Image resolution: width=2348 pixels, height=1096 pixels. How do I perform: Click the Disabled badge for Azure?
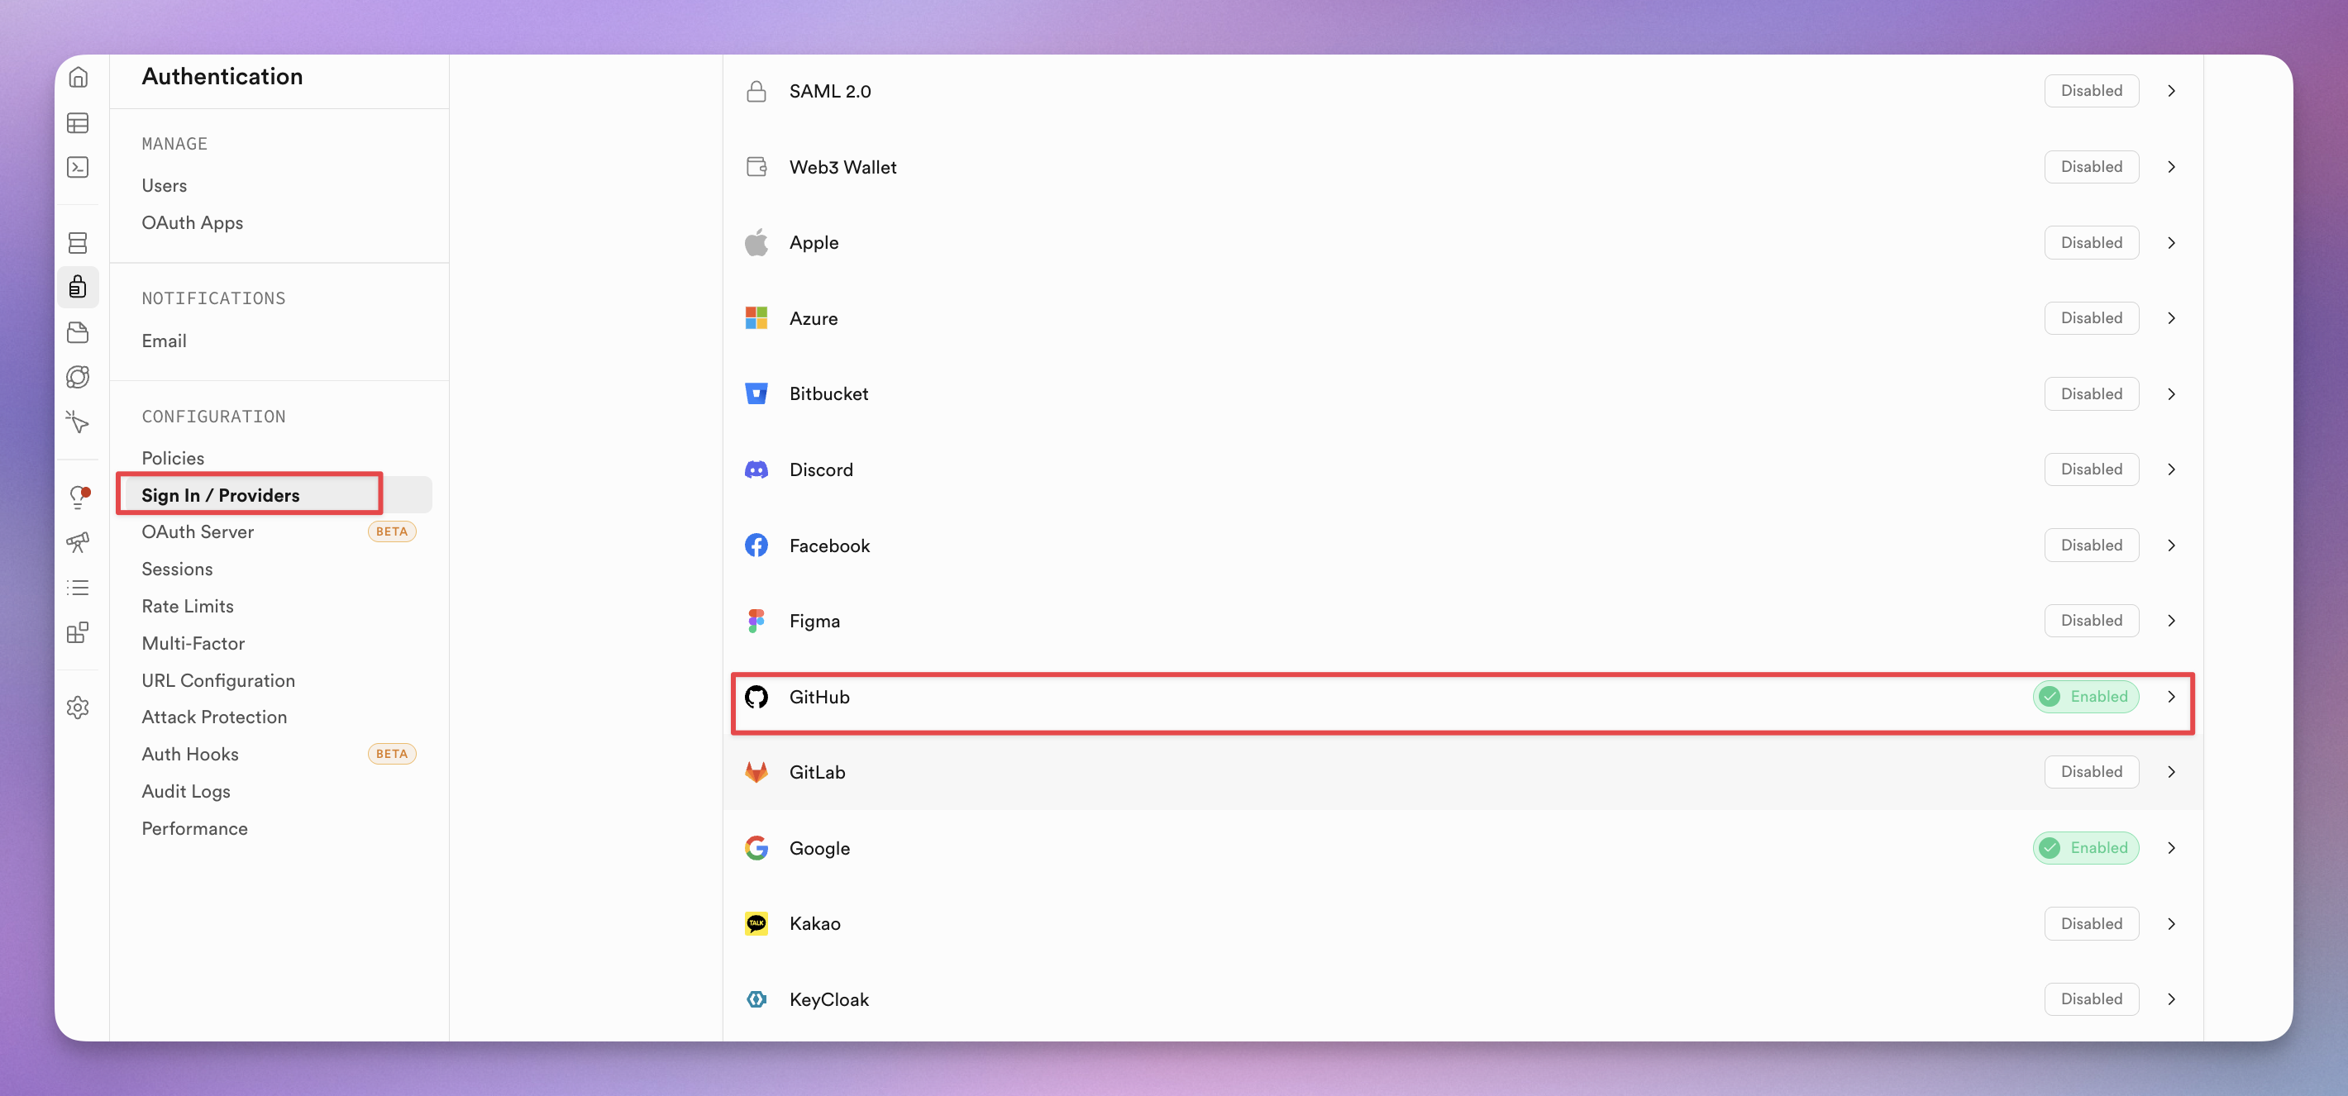point(2091,318)
